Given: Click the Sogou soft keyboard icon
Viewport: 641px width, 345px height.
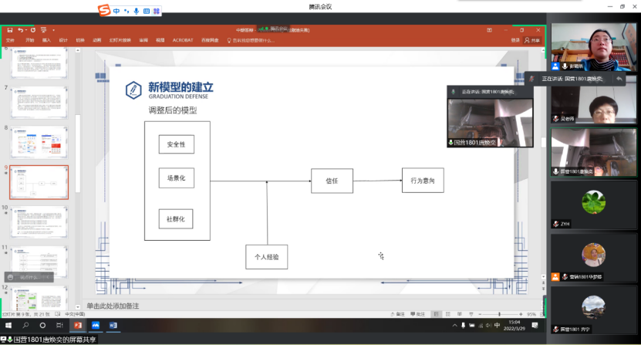Looking at the screenshot, I should click(147, 11).
